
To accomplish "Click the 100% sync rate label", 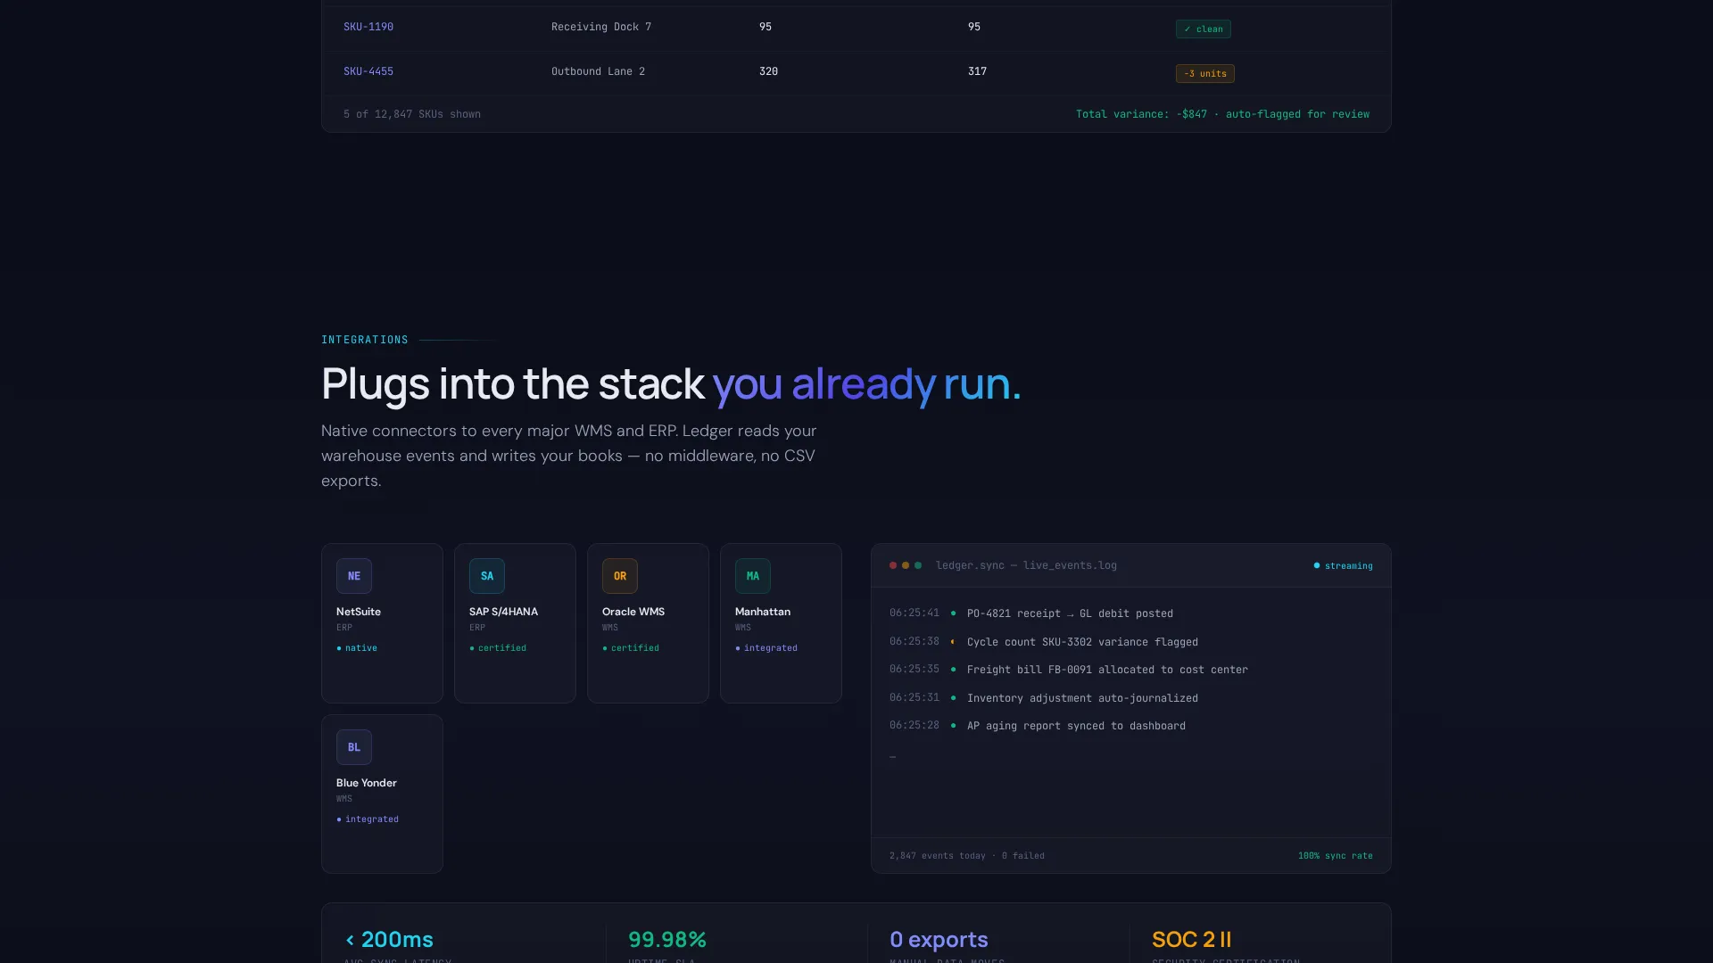I will tap(1335, 856).
